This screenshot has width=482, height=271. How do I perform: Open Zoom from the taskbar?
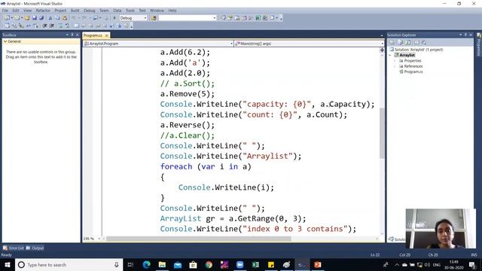(239, 264)
